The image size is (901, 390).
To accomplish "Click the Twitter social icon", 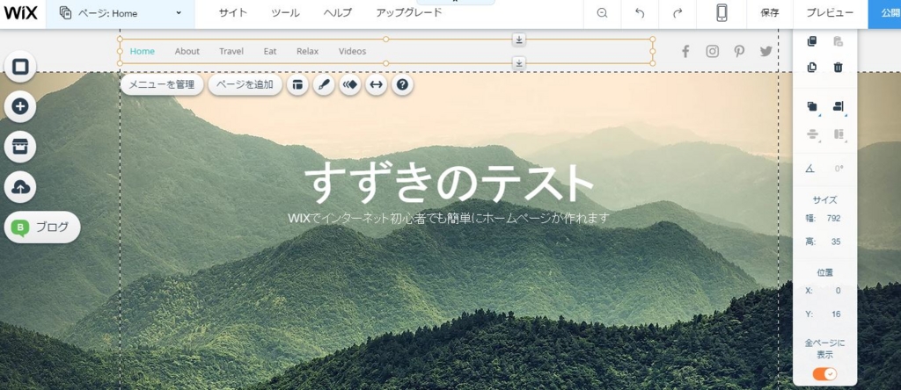I will coord(766,52).
